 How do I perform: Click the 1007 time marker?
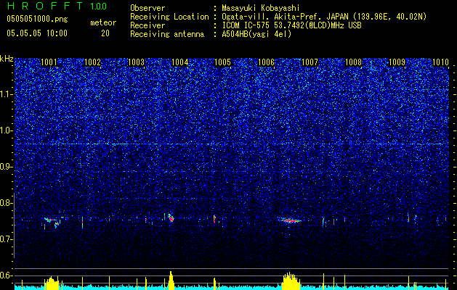click(x=310, y=62)
